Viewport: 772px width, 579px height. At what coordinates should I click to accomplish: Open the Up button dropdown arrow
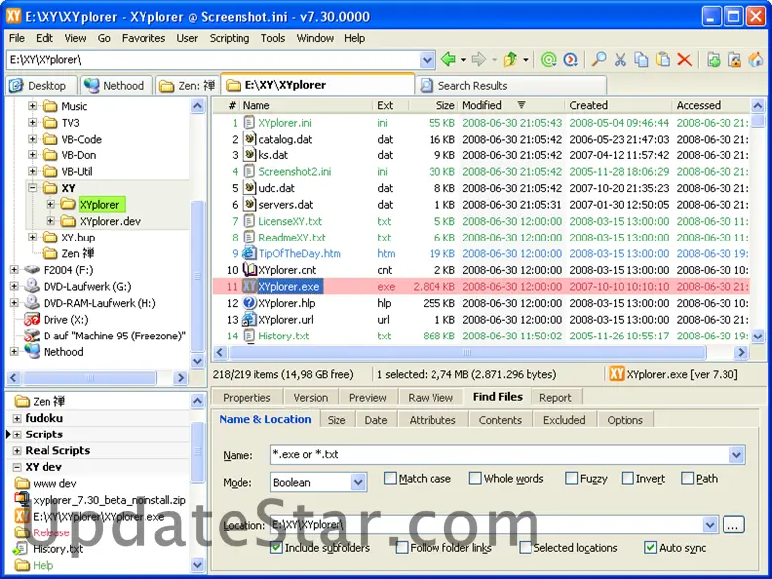coord(526,60)
